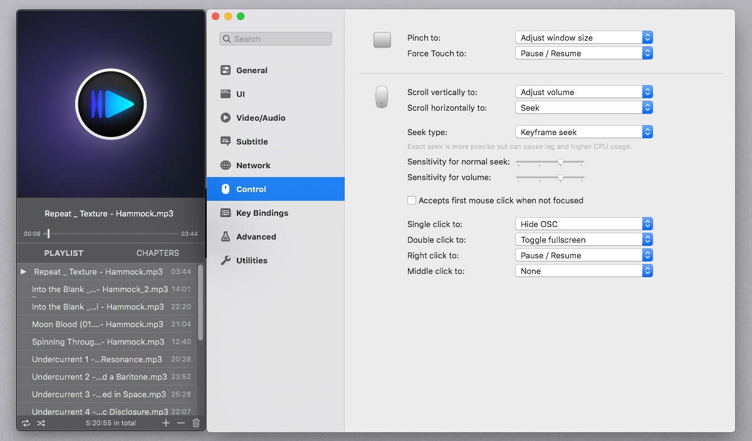Image resolution: width=752 pixels, height=441 pixels.
Task: Expand the 'Single click to' dropdown
Action: pyautogui.click(x=583, y=224)
